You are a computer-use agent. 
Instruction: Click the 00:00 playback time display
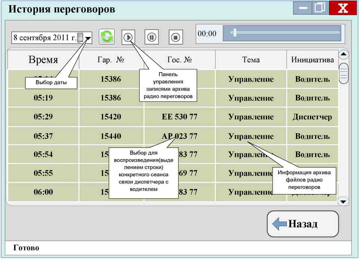click(x=207, y=34)
